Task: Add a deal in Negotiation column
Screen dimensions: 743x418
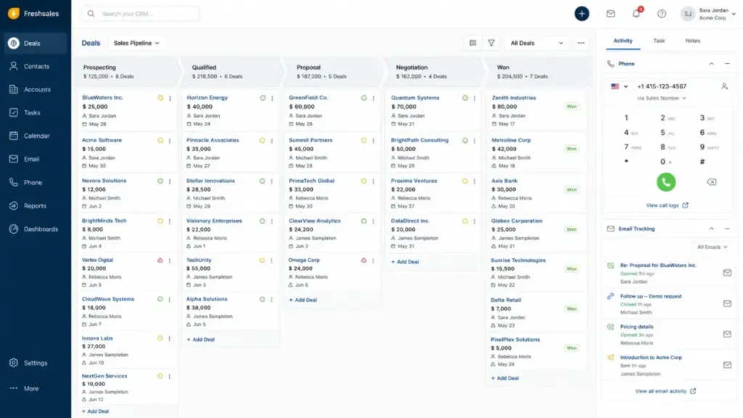Action: click(x=405, y=261)
